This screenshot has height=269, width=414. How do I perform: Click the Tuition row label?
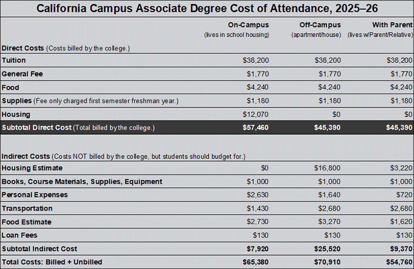pyautogui.click(x=14, y=60)
